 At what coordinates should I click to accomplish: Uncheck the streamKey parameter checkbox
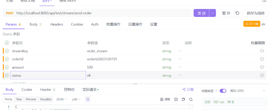coord(7,51)
